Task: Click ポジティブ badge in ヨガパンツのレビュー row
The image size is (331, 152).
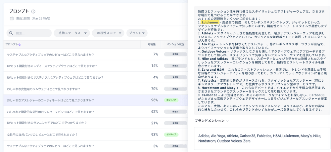Action: coord(171,134)
